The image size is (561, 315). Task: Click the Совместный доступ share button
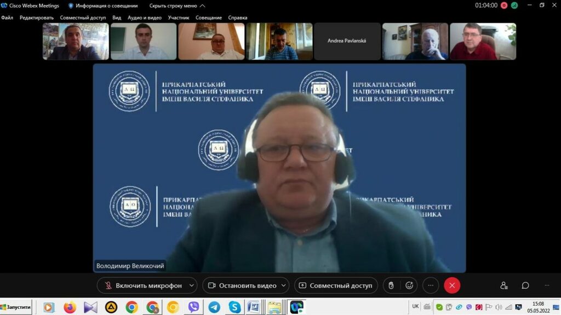[335, 285]
